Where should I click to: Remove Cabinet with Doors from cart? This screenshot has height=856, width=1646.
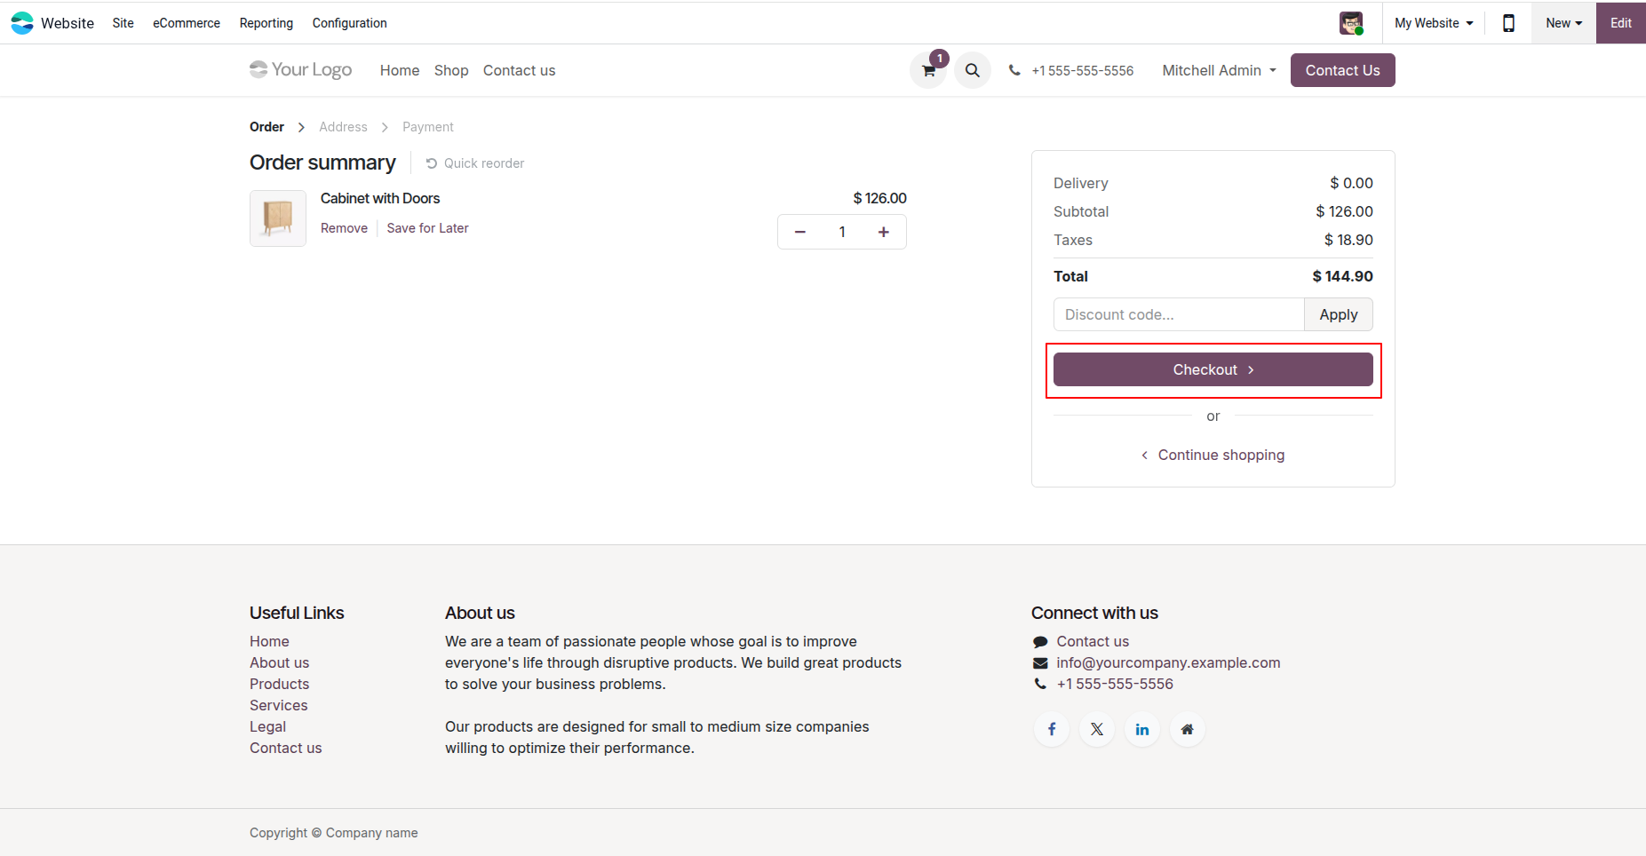pos(344,228)
